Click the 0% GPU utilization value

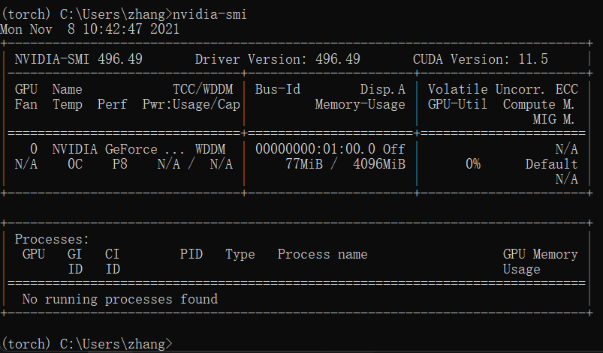point(473,164)
